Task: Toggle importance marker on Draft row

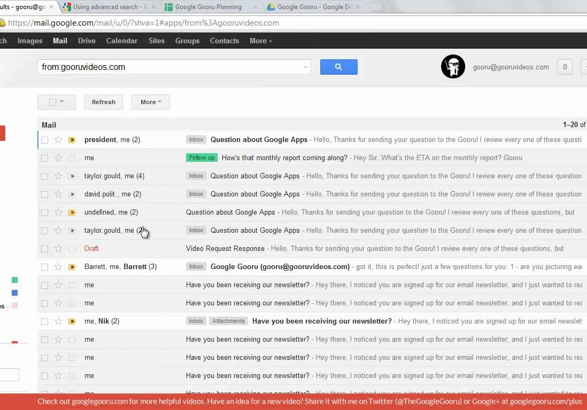Action: (x=72, y=249)
